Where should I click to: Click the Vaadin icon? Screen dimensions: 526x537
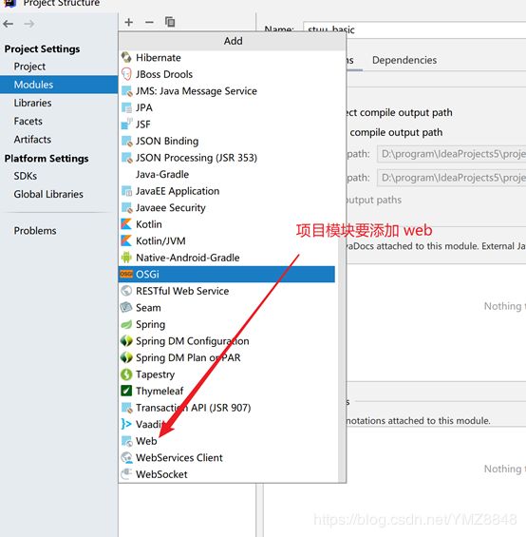point(126,424)
